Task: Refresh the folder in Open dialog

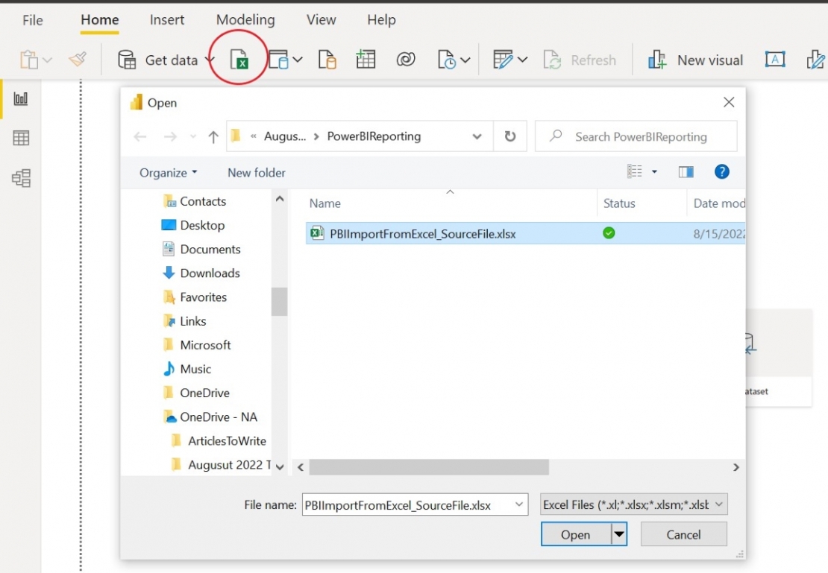Action: (510, 136)
